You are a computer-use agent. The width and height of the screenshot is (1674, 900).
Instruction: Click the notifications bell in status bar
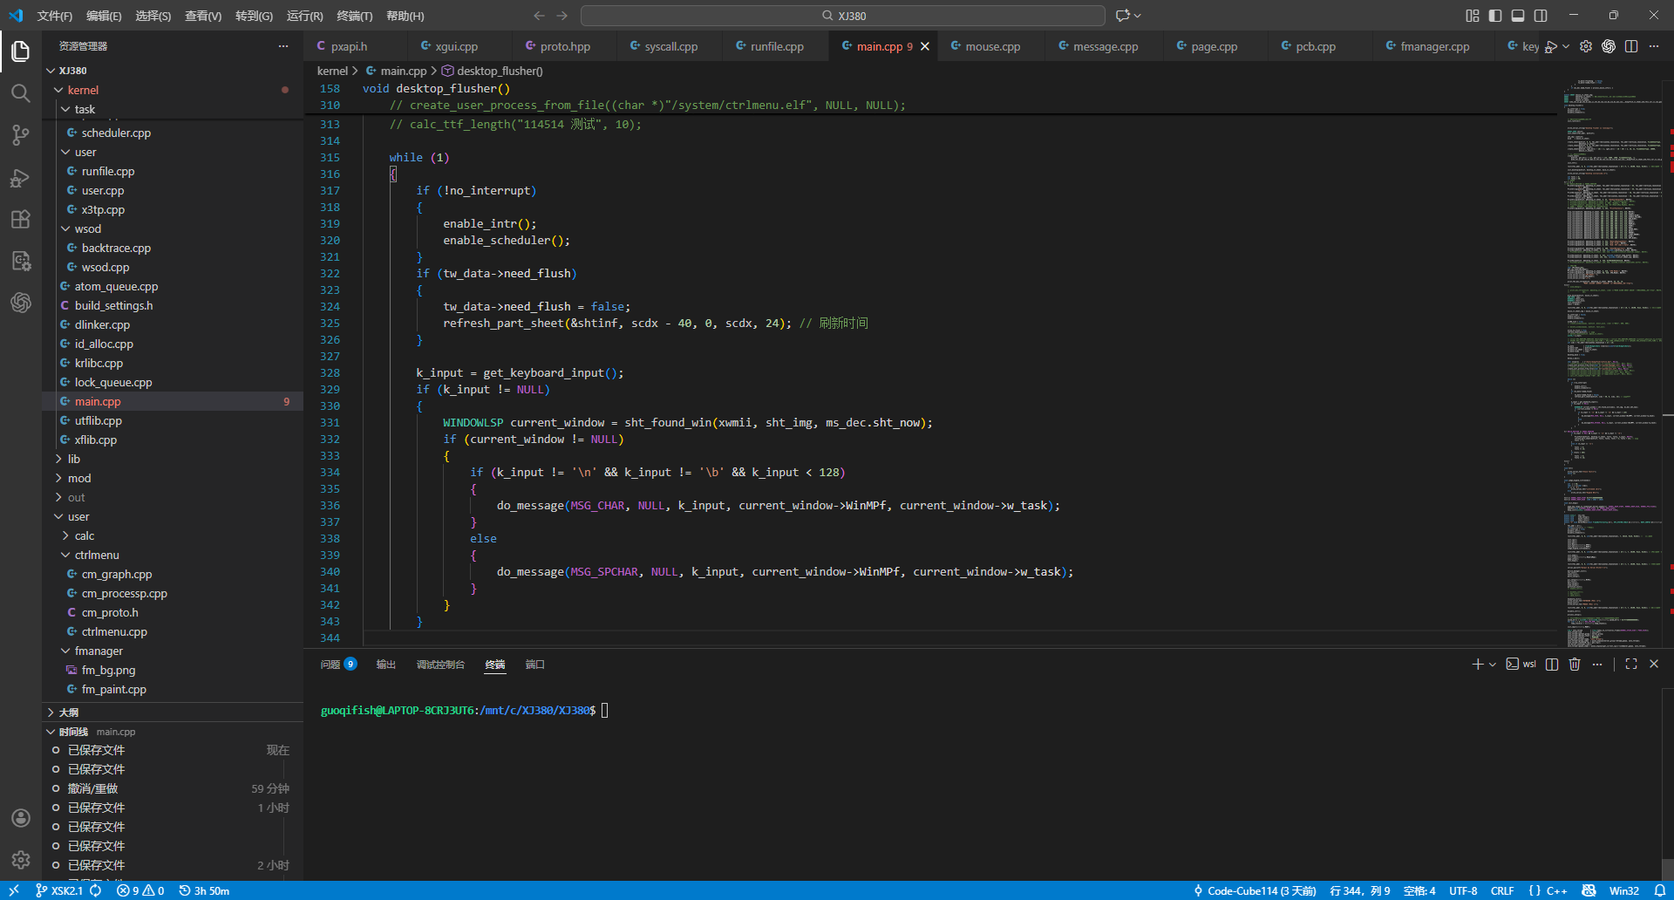(1660, 890)
